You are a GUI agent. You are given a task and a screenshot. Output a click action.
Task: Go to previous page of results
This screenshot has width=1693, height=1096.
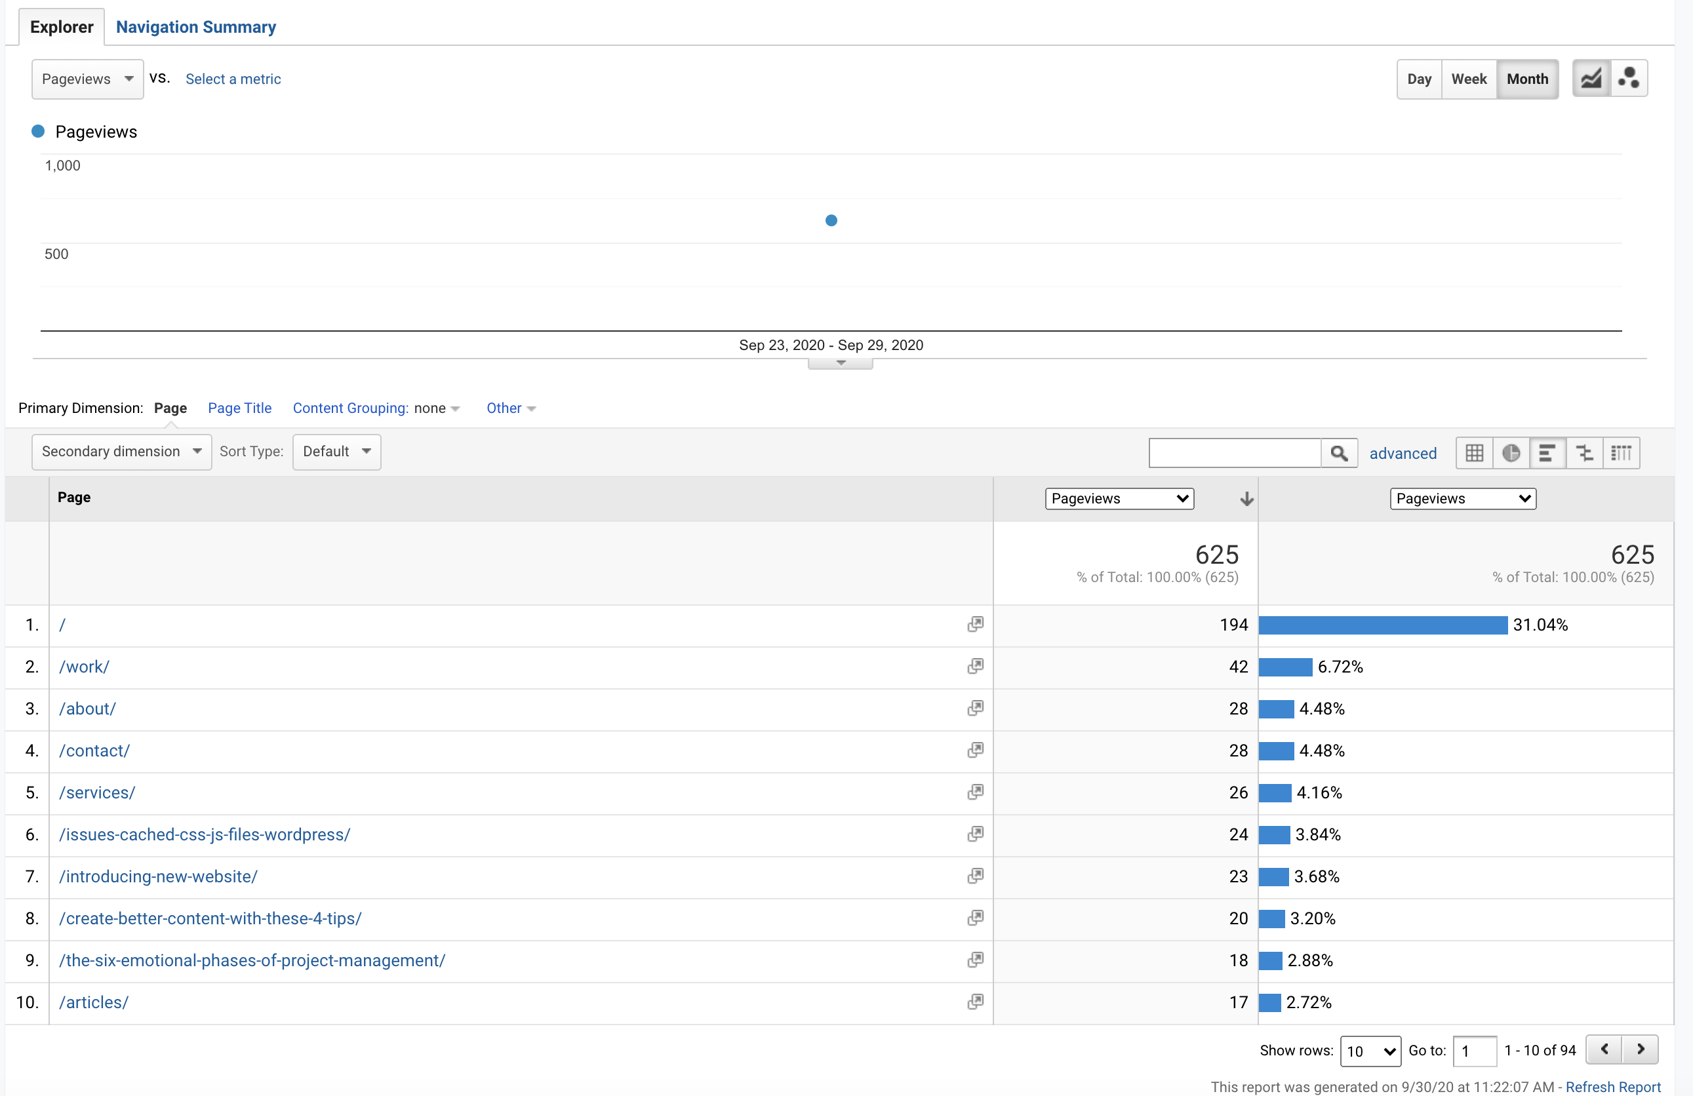(x=1604, y=1049)
